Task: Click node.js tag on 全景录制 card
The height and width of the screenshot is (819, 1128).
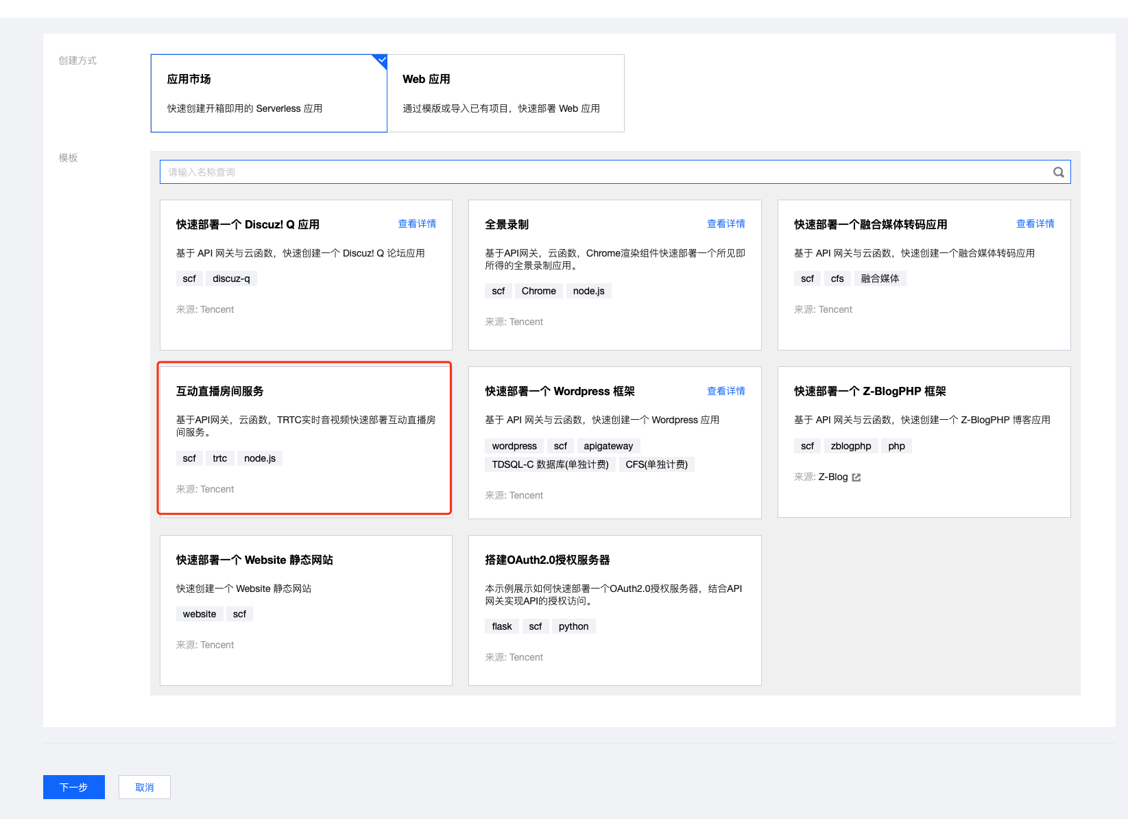Action: pos(588,291)
